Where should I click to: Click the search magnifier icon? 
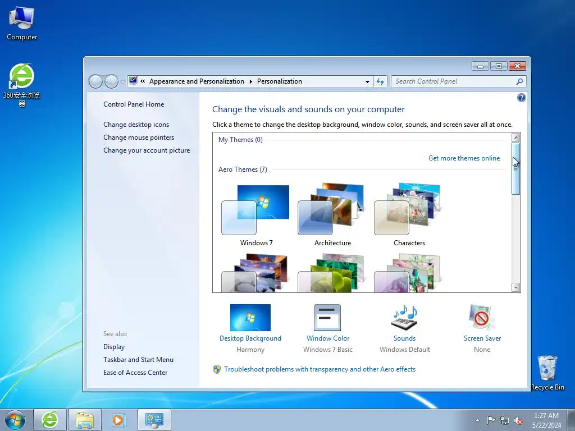tap(519, 81)
